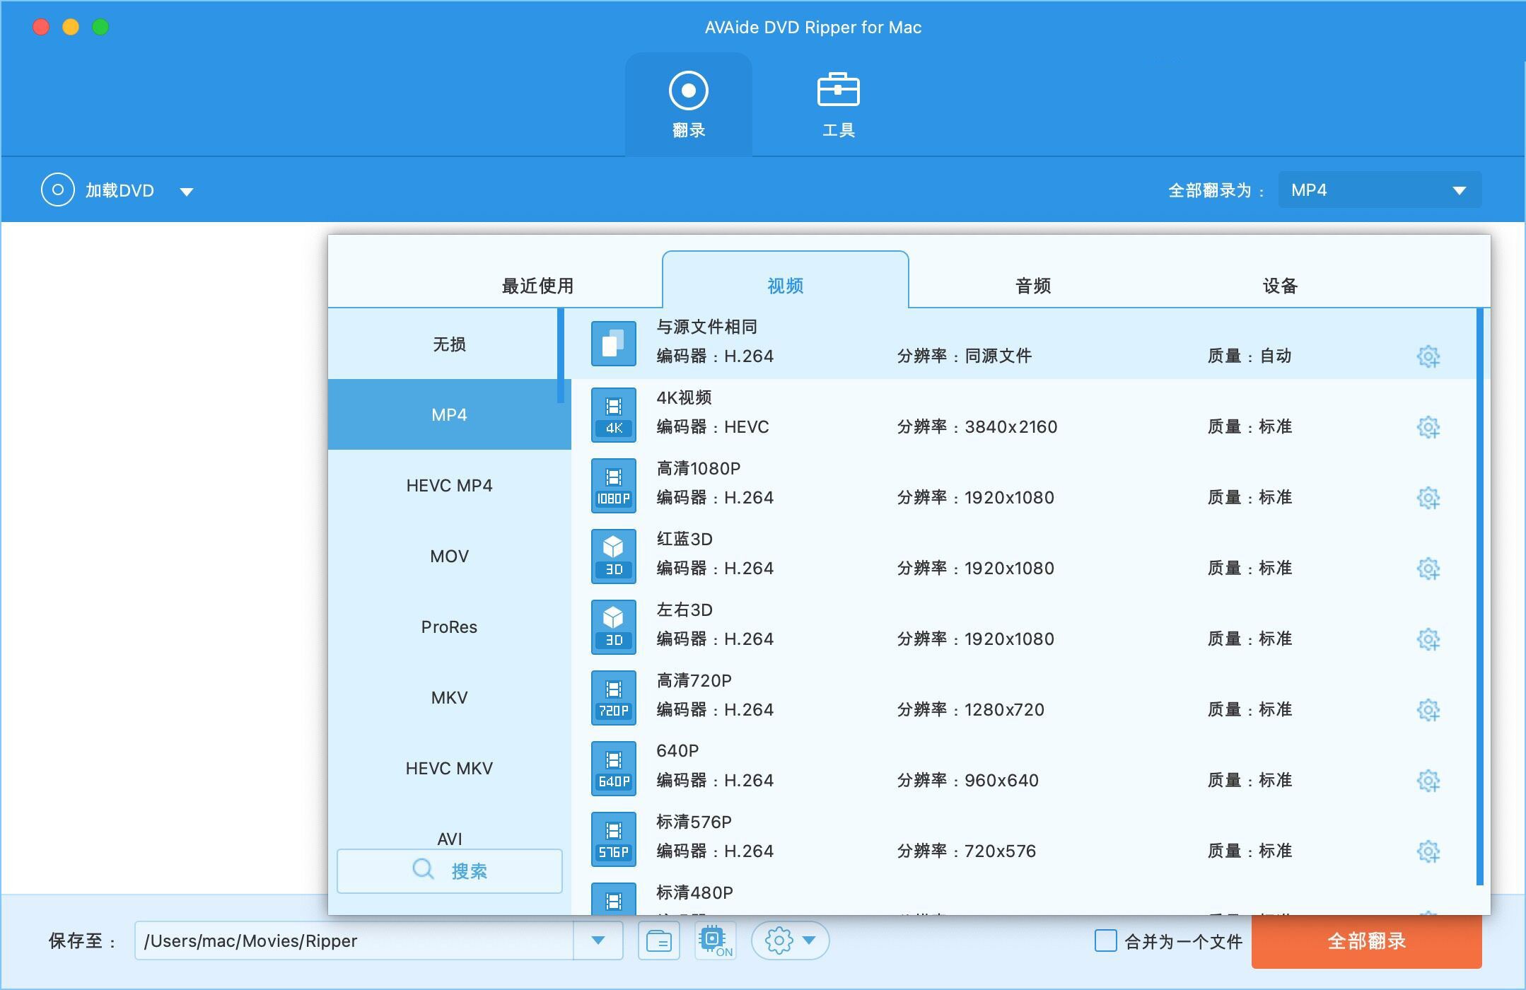Screen dimensions: 1526x990
Task: Switch to the 视频 tab
Action: (x=785, y=280)
